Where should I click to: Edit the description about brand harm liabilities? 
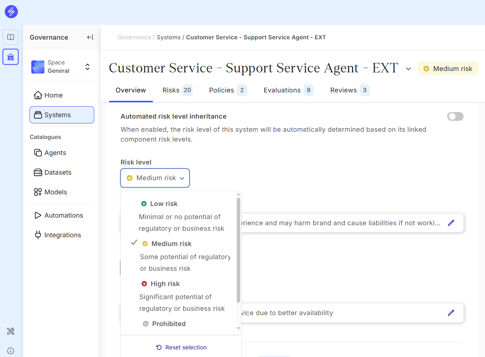point(451,223)
